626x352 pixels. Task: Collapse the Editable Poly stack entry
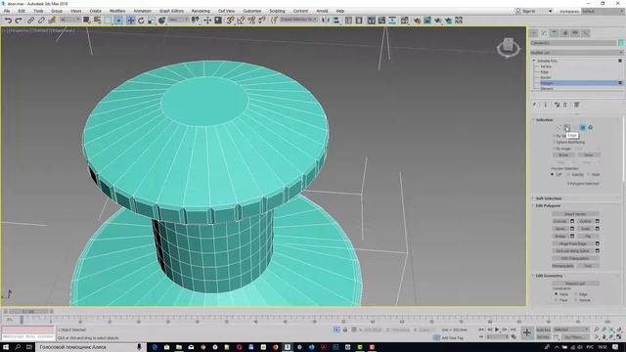tap(534, 61)
